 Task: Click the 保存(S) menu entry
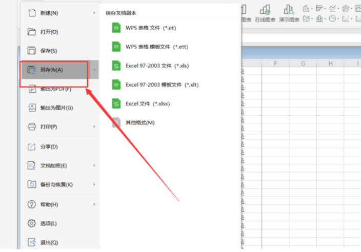click(60, 51)
